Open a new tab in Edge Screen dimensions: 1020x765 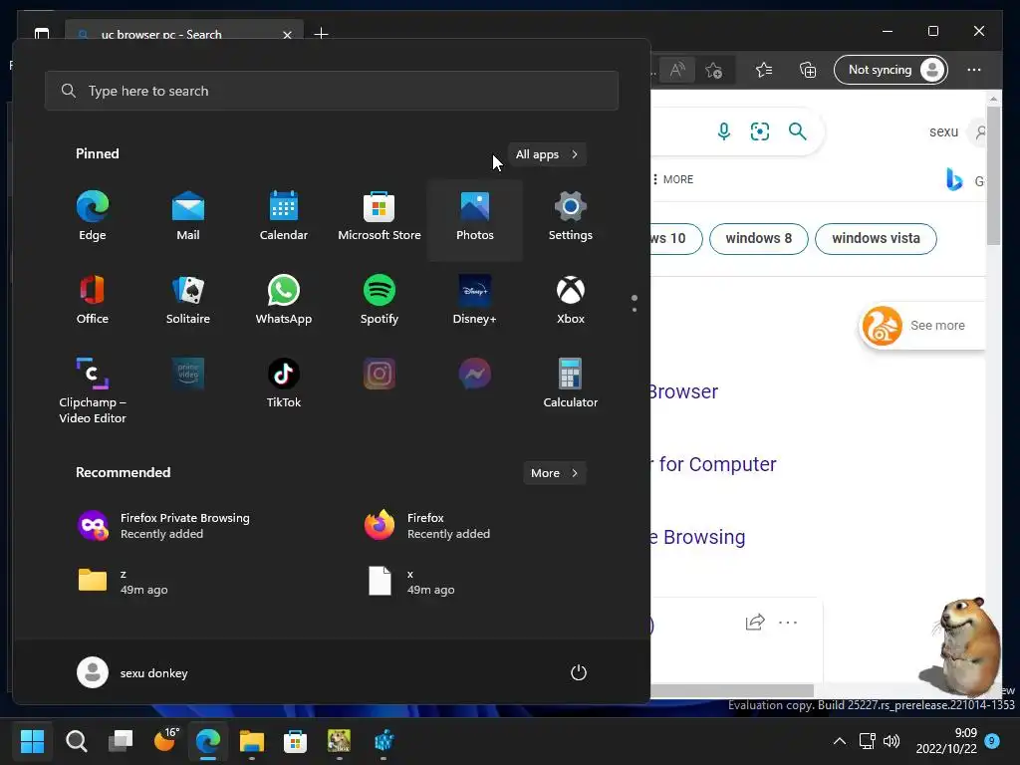click(321, 34)
